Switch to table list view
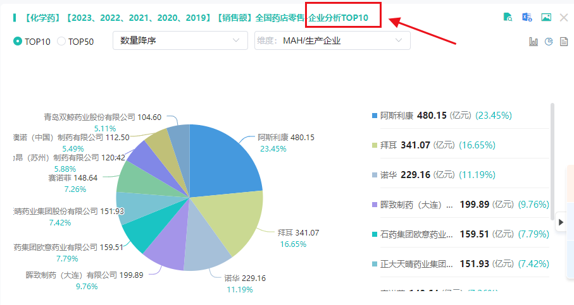The height and width of the screenshot is (305, 574). [x=564, y=42]
